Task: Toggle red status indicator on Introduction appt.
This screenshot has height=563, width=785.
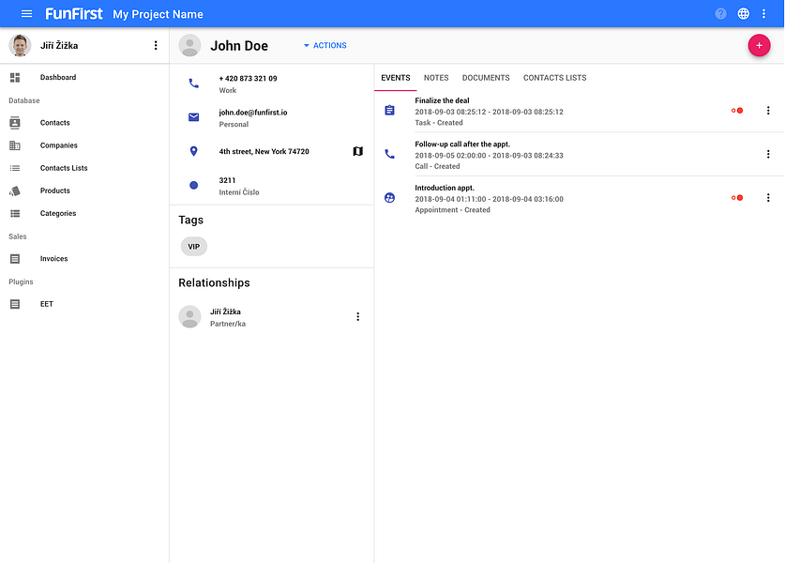Action: [737, 198]
